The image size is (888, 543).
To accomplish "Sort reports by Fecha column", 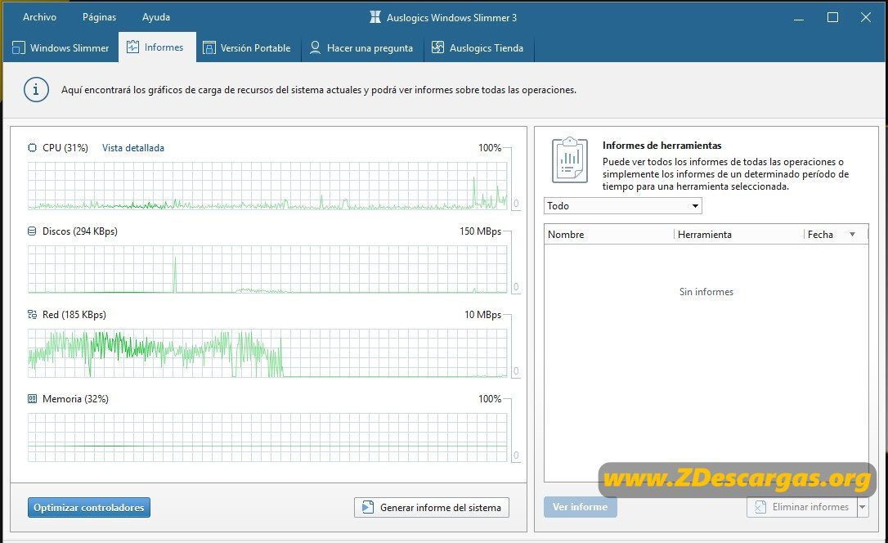I will (835, 235).
